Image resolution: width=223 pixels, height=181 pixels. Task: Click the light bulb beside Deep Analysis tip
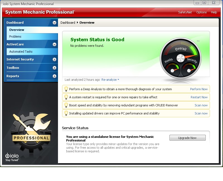tap(66, 89)
